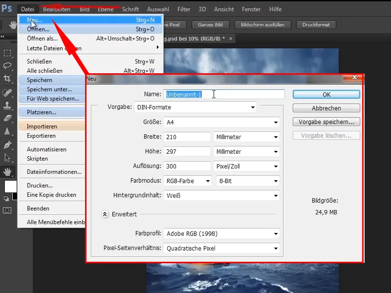
Task: Open the Hintergrundinhalt Weiß dropdown
Action: point(221,195)
